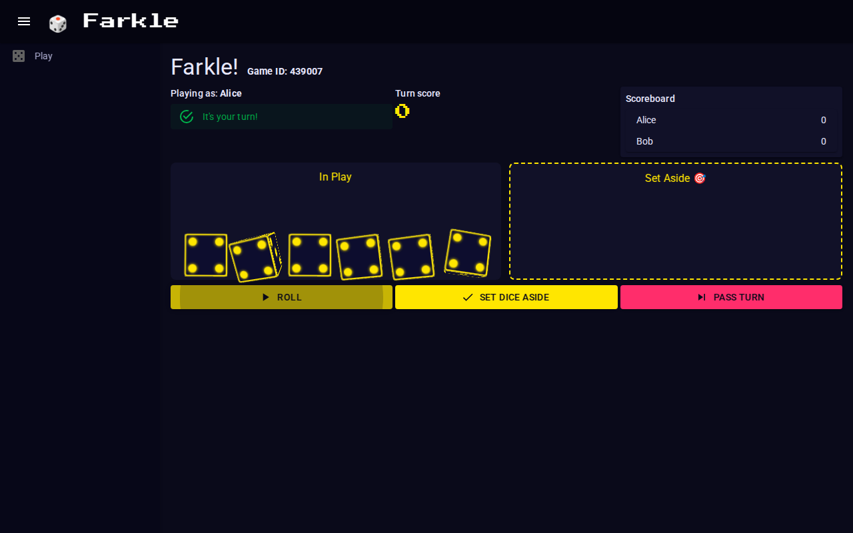
Task: Click Bob's row in the scoreboard
Action: pos(731,141)
